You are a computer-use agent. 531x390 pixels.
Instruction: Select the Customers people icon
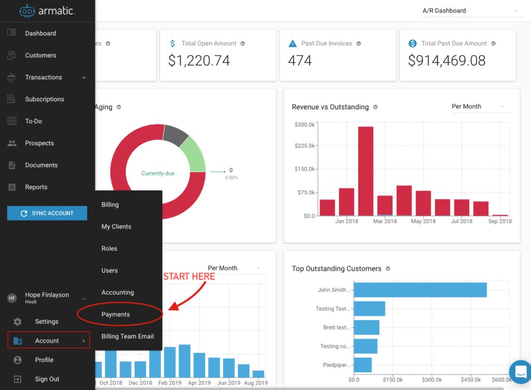(x=11, y=55)
